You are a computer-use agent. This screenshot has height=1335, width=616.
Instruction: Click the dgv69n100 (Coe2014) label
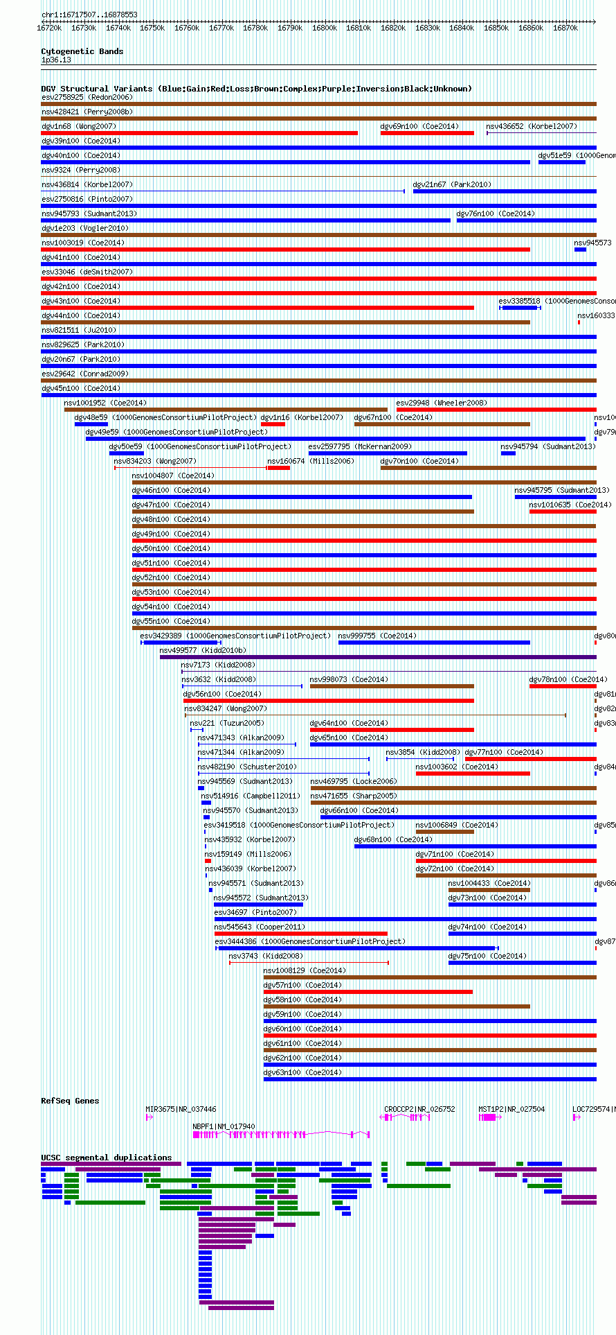tap(419, 126)
